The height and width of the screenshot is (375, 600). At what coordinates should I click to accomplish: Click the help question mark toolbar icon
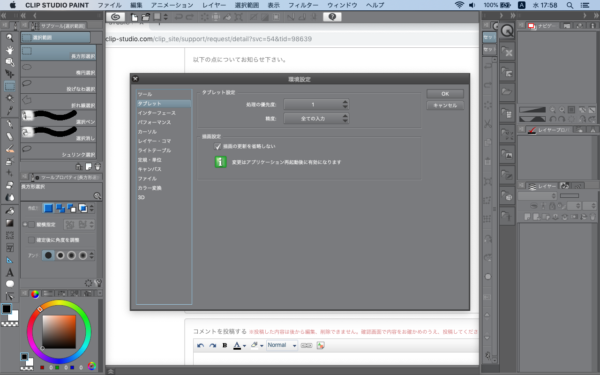(x=332, y=17)
